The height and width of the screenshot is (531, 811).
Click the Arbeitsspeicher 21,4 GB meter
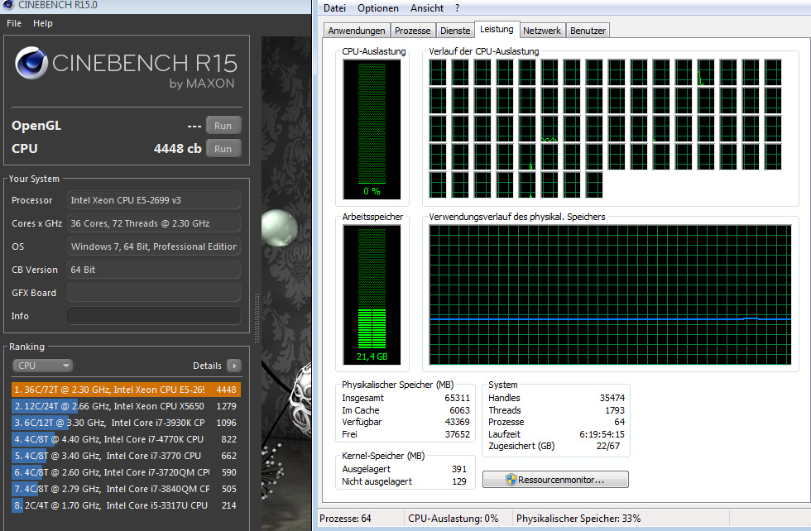pos(372,294)
